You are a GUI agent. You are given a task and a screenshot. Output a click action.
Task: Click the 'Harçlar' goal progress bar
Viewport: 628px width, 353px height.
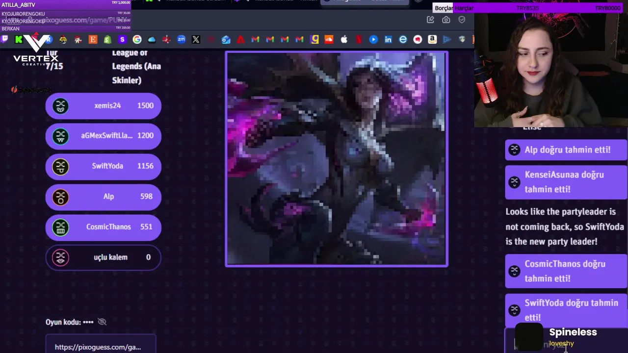click(x=538, y=8)
